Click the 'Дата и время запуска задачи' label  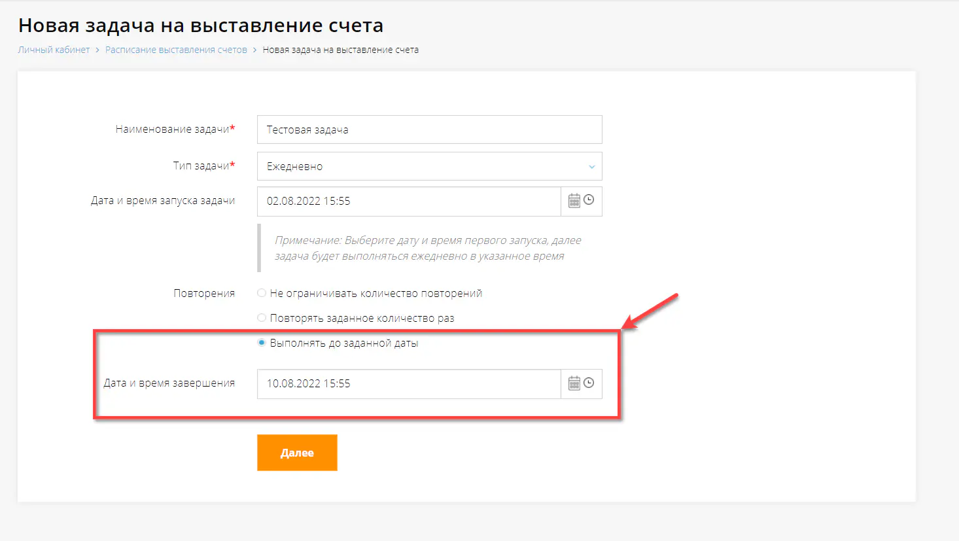tap(163, 201)
